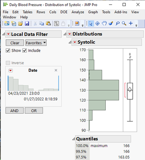The width and height of the screenshot is (145, 160).
Task: Enable the Inverse checkbox
Action: click(x=8, y=63)
